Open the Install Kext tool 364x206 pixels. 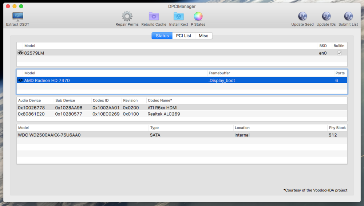click(x=178, y=16)
